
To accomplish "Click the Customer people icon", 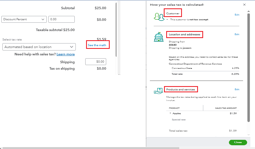I will coord(159,17).
